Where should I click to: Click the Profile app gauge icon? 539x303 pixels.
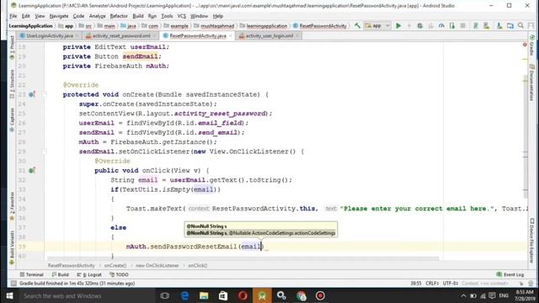coord(441,26)
